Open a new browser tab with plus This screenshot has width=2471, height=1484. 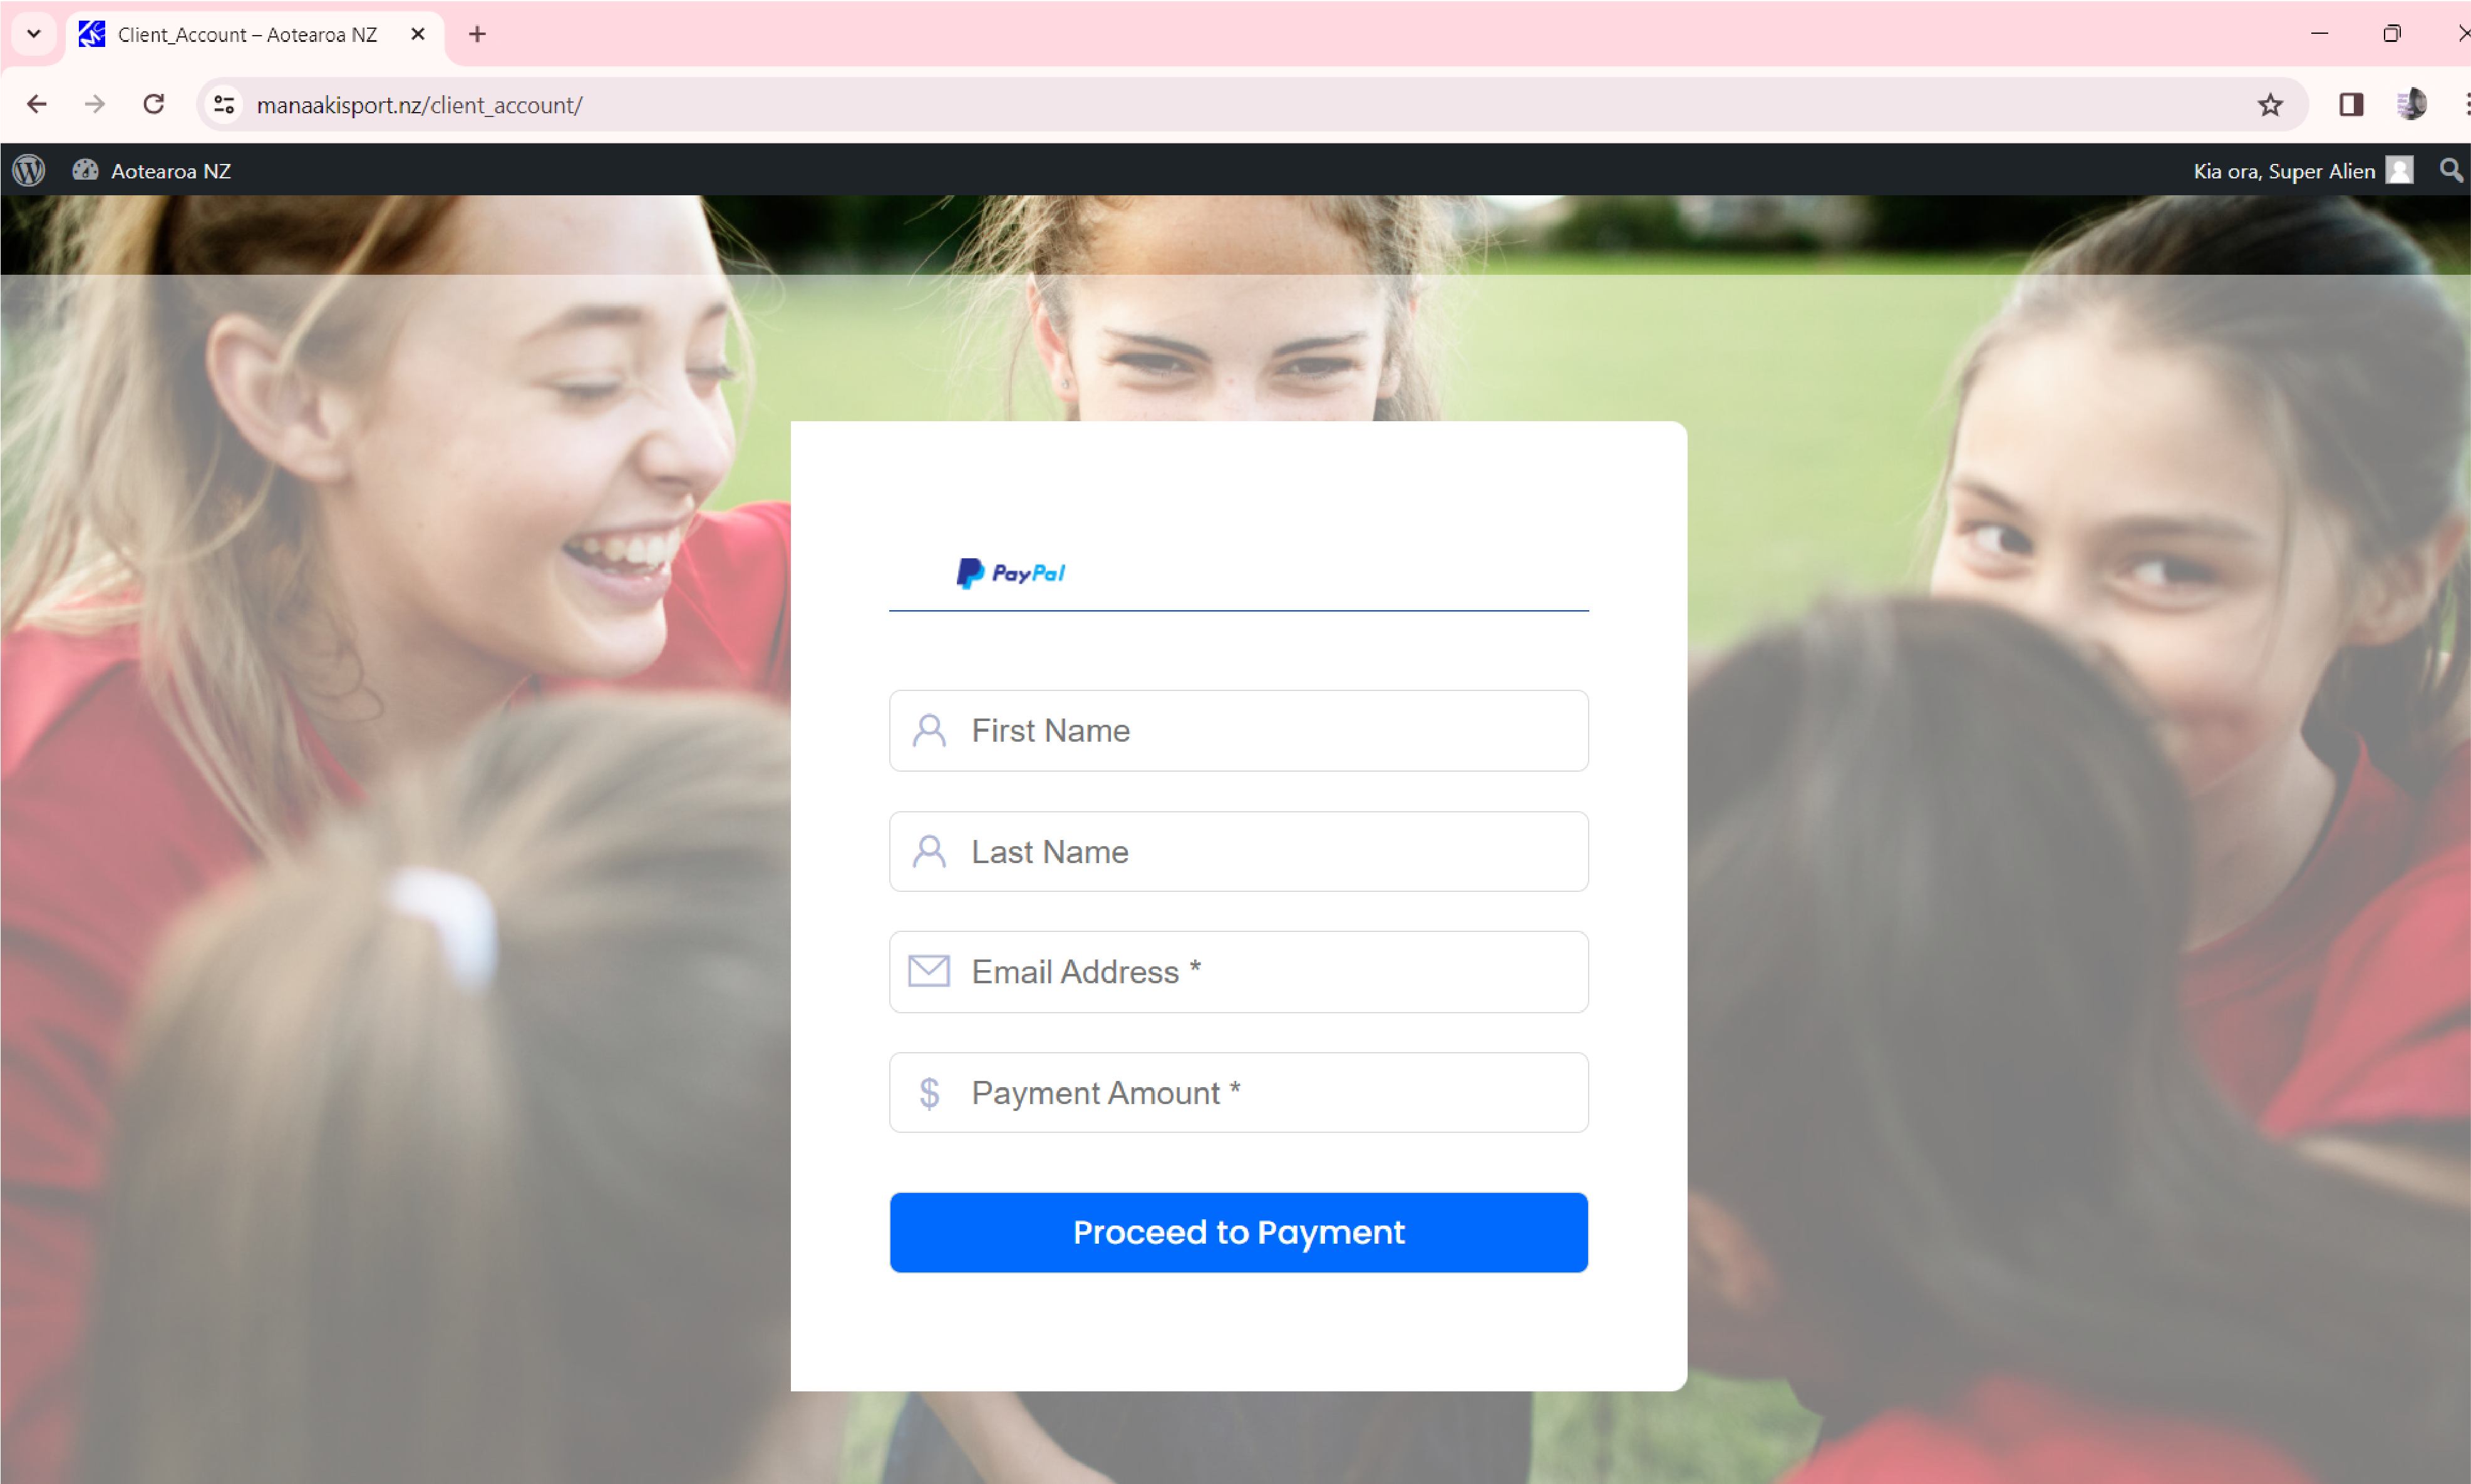[477, 34]
